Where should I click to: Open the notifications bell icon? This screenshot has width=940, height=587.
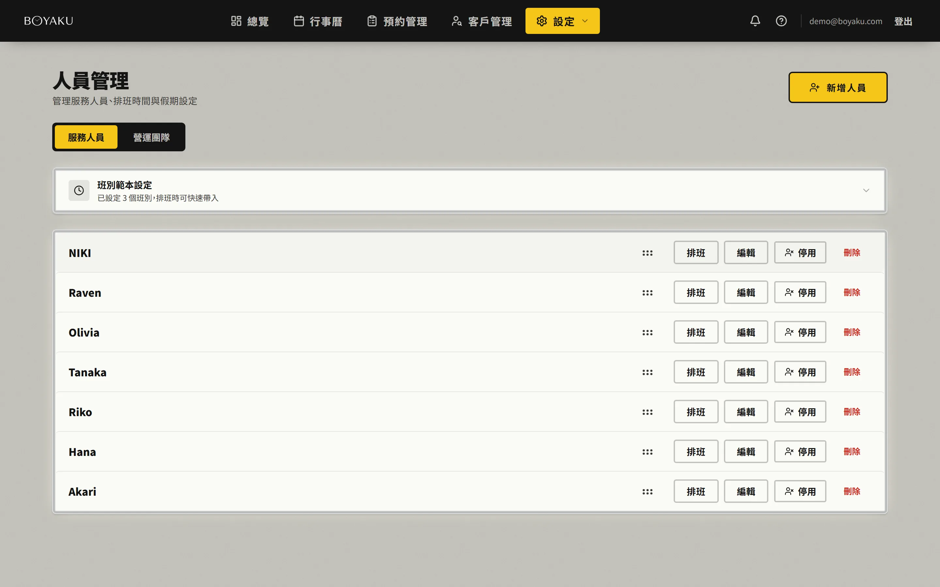755,21
